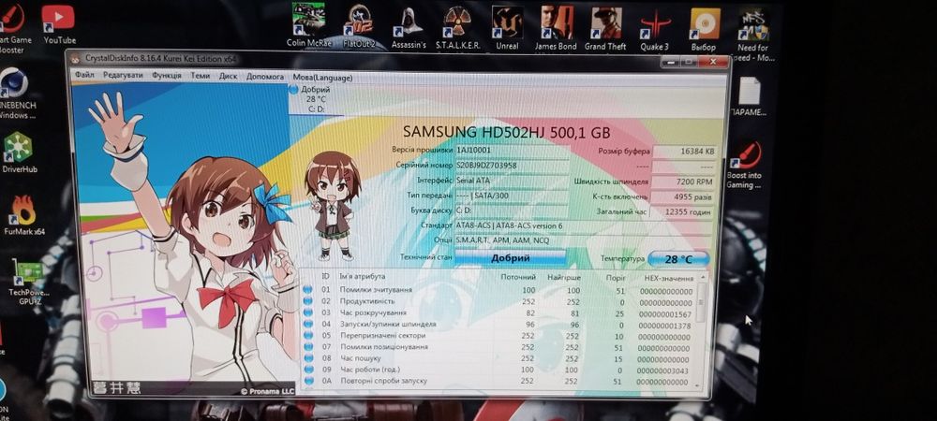Open the ПАРАМЕ... text file icon
937x421 pixels.
pos(748,96)
